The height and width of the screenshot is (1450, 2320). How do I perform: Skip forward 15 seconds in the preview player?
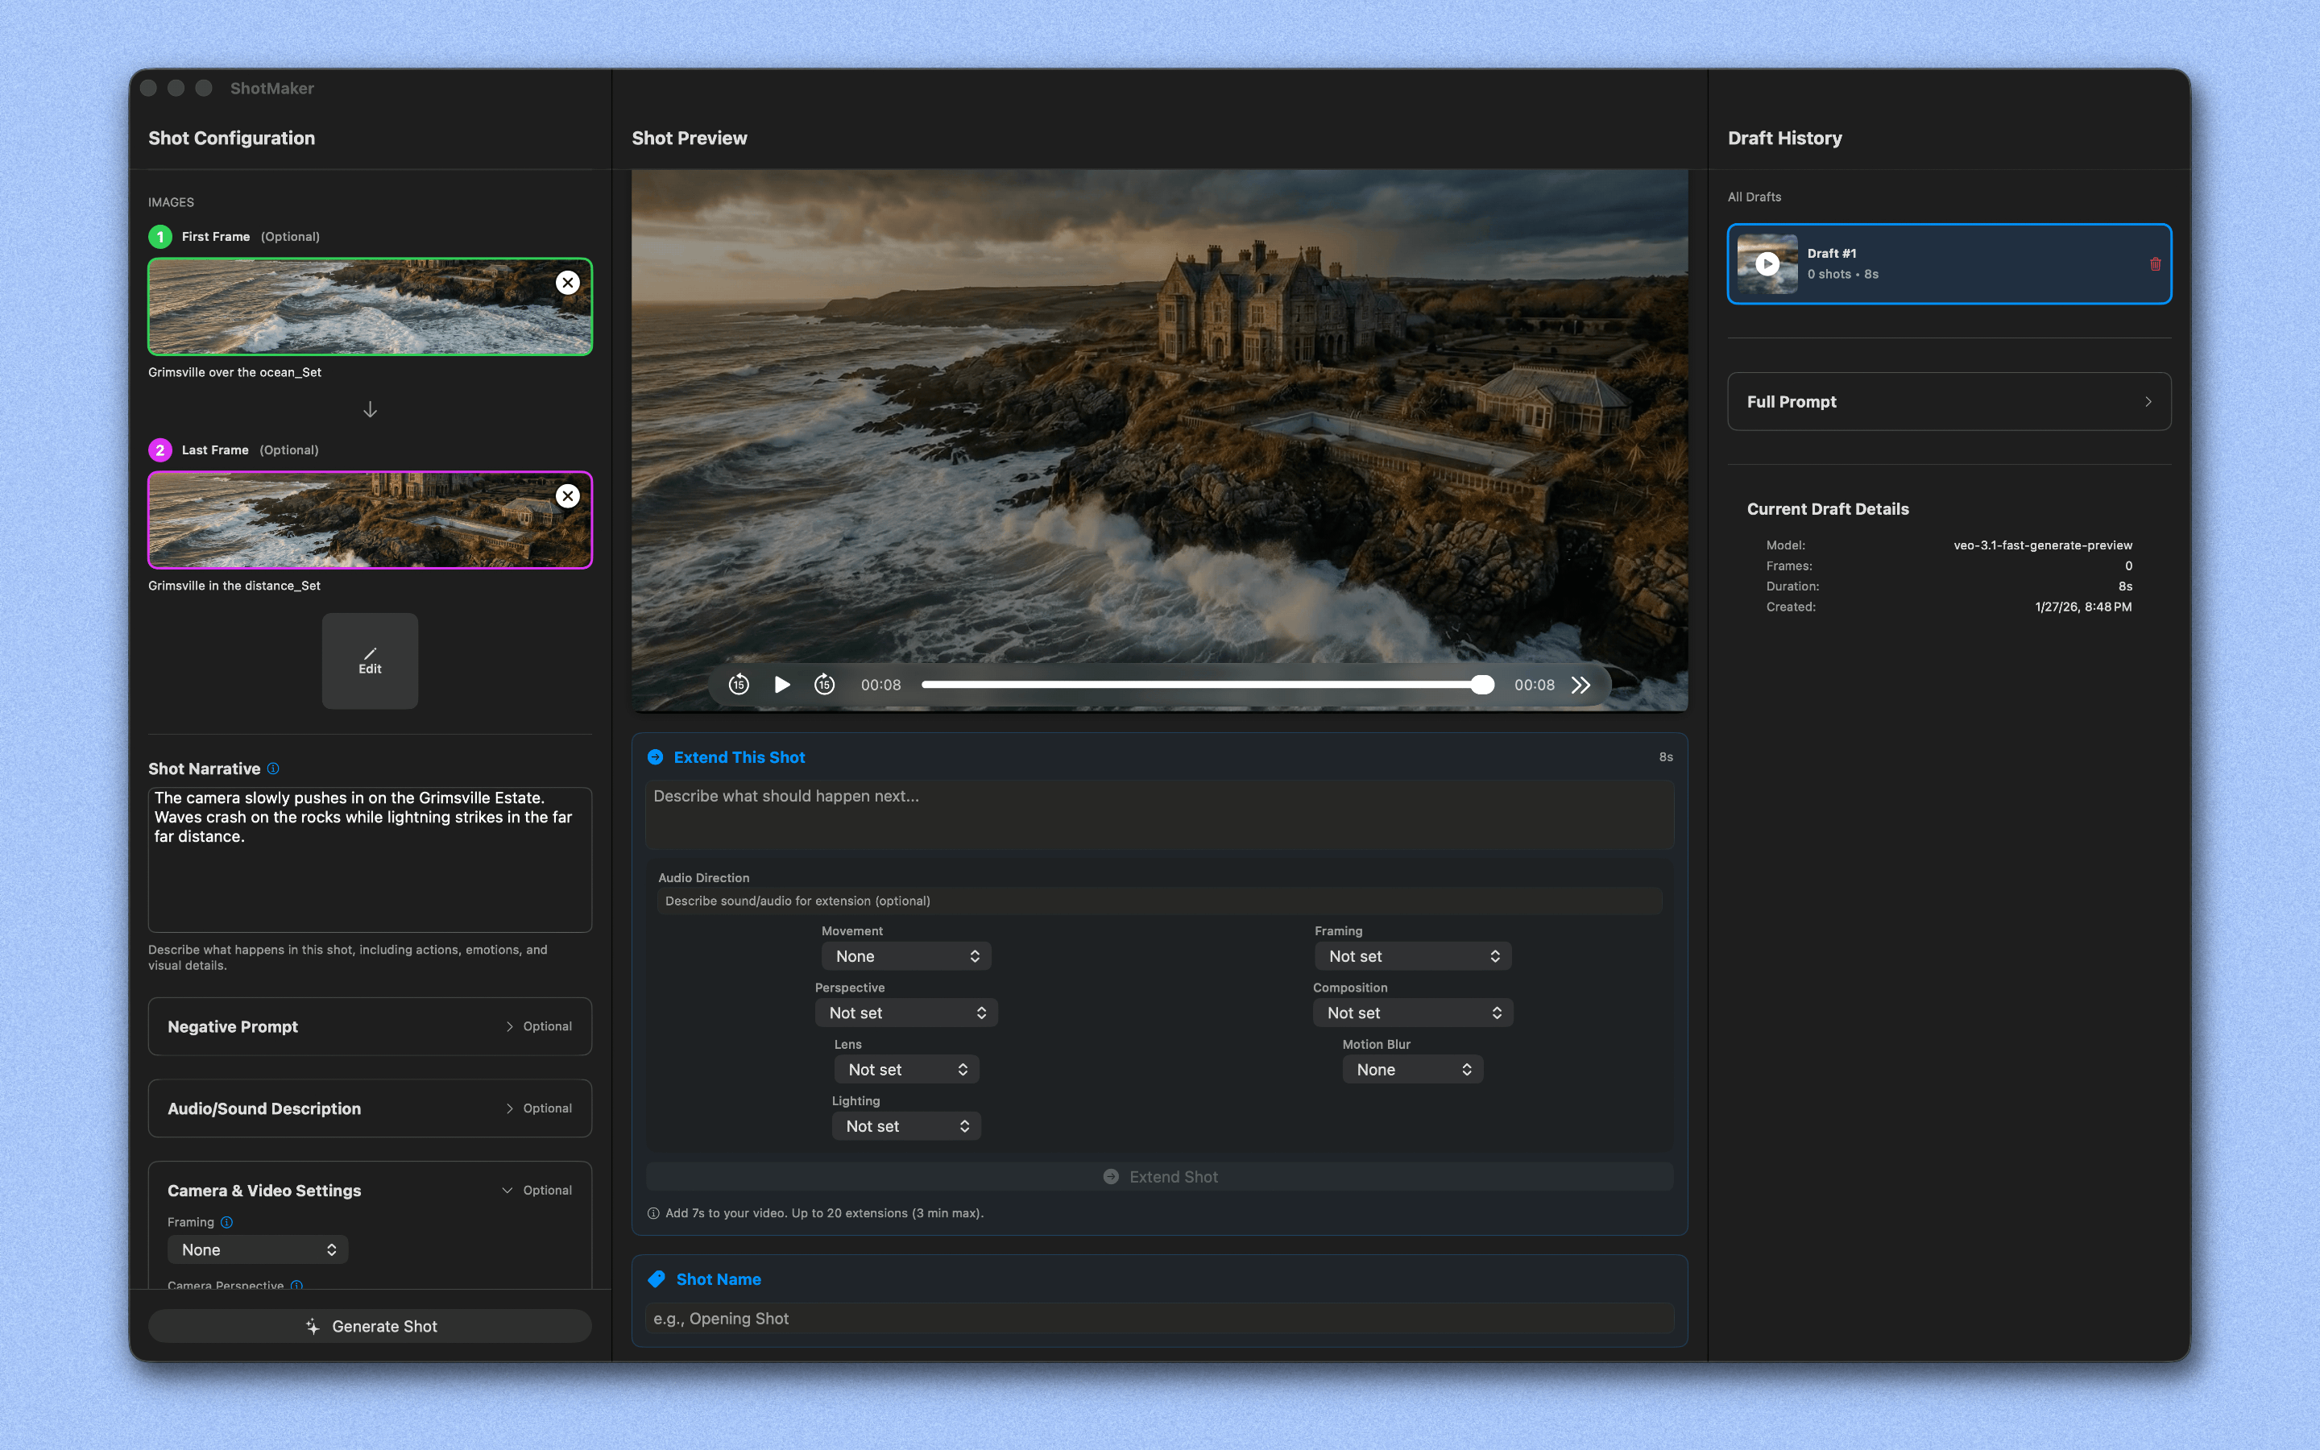(x=824, y=684)
